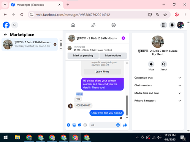The image size is (190, 142).
Task: Open more actions plus icon in composer
Action: coord(68,125)
